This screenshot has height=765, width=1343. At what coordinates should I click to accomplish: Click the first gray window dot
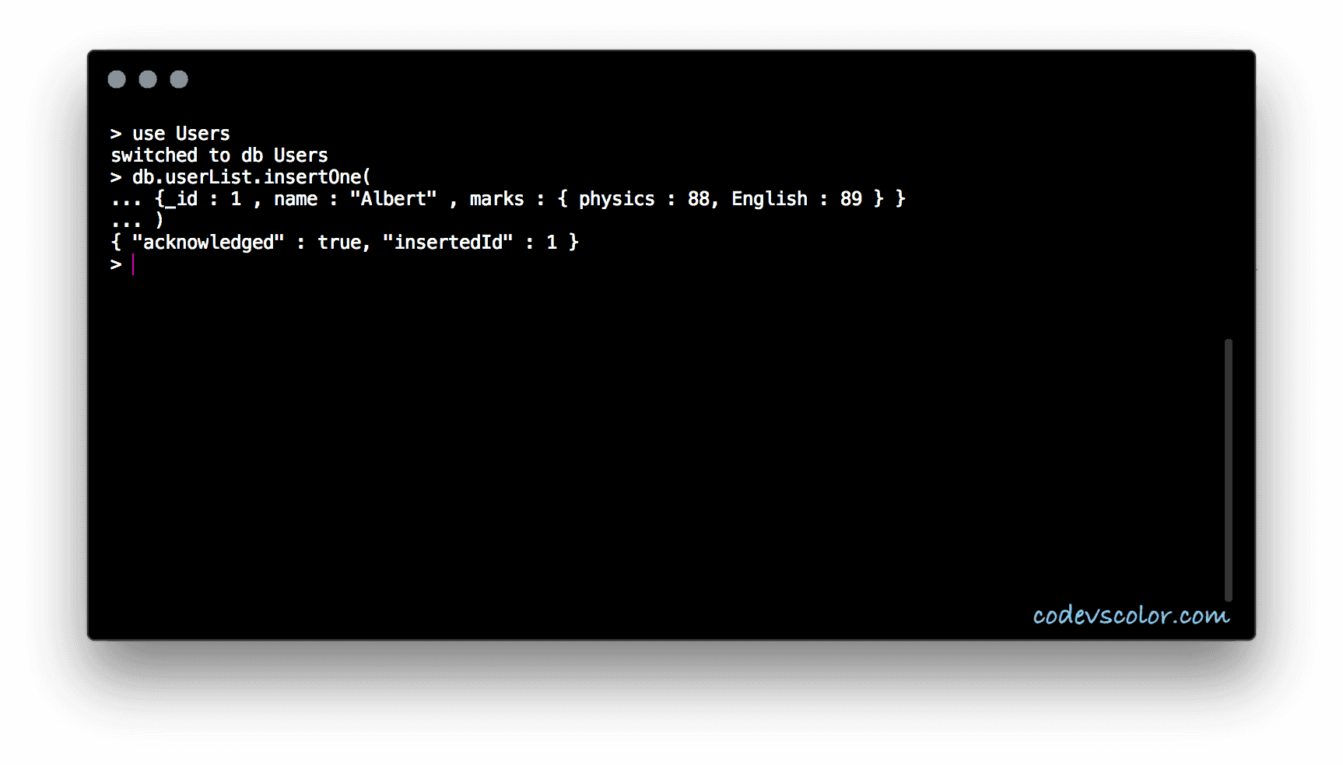coord(117,79)
